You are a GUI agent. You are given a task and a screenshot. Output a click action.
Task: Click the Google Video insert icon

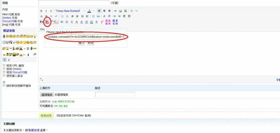pyautogui.click(x=55, y=22)
